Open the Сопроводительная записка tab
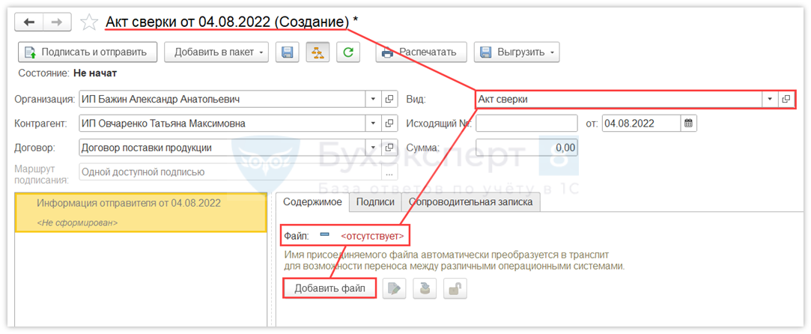 471,201
